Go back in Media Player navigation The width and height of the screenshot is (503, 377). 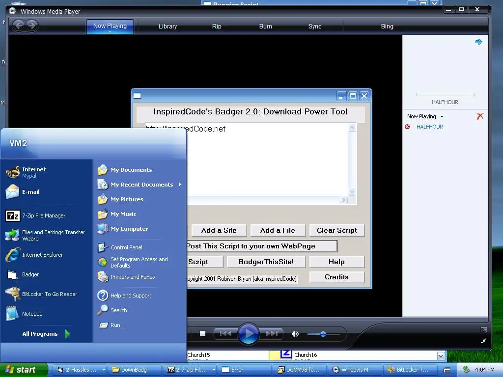[x=18, y=26]
